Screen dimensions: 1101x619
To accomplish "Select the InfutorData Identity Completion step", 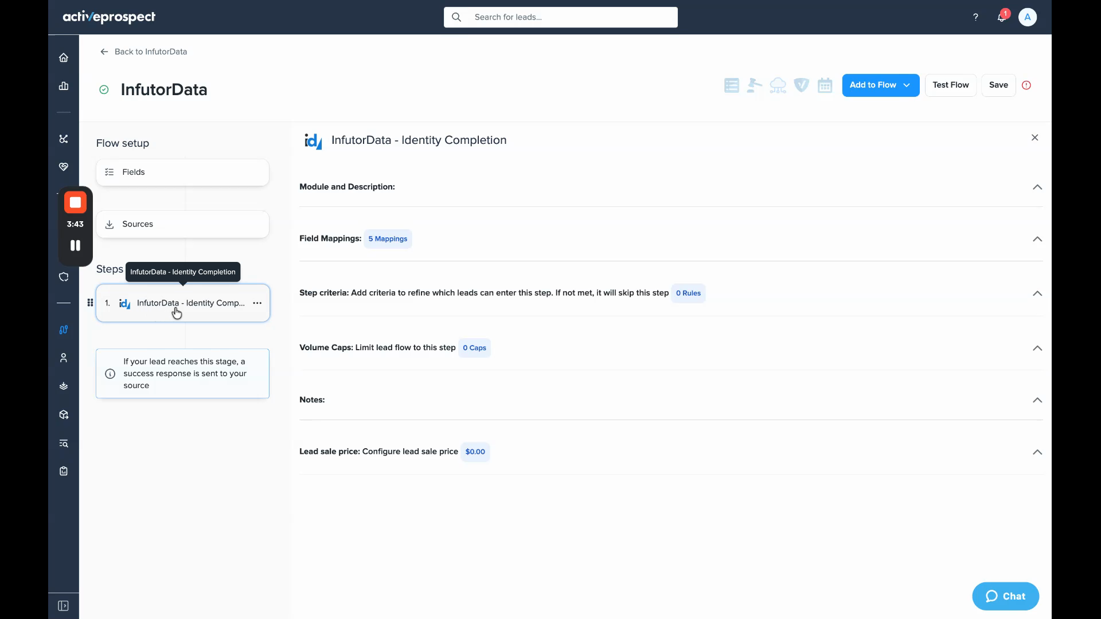I will (183, 303).
